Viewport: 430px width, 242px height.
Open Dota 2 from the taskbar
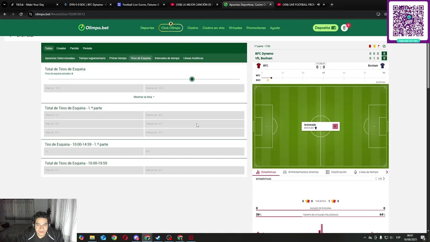[191, 238]
